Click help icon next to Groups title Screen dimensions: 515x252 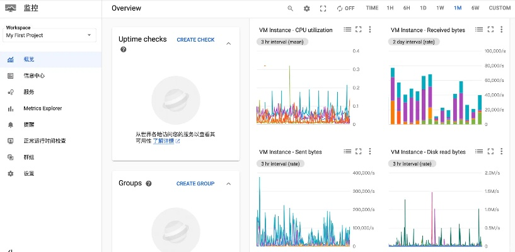pyautogui.click(x=149, y=184)
